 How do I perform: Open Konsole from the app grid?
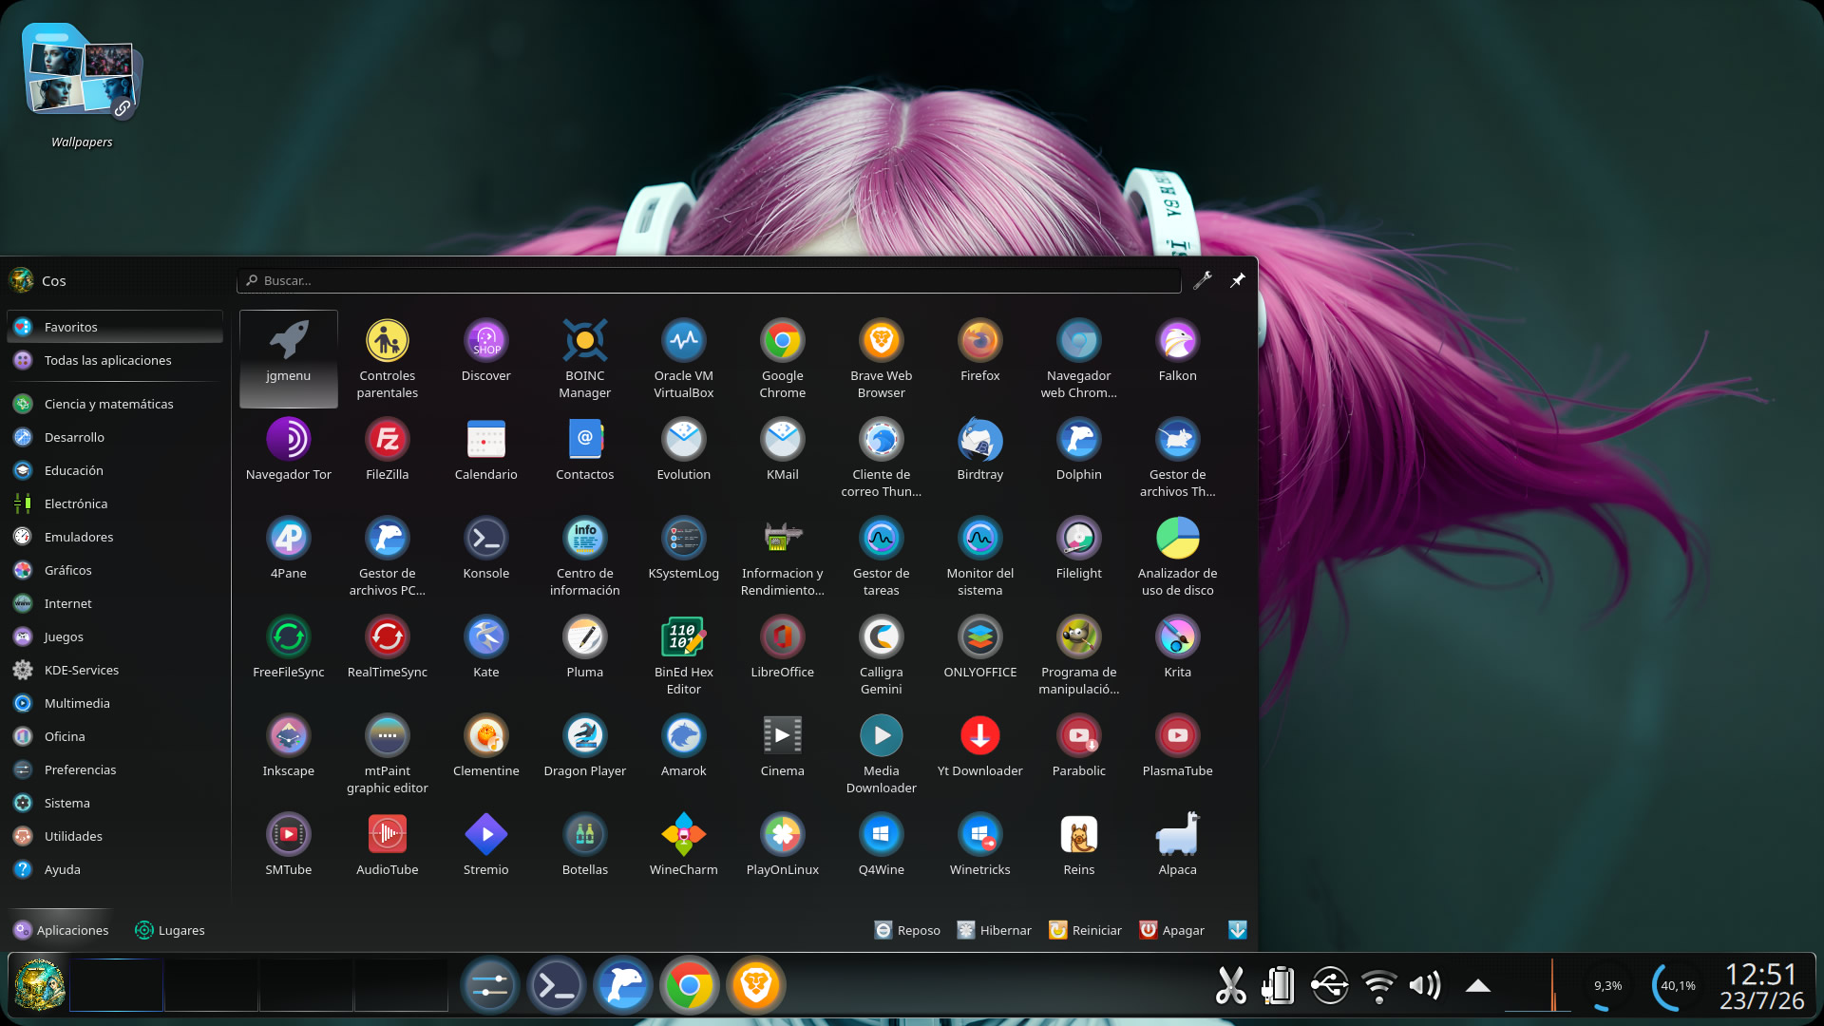[x=486, y=547]
